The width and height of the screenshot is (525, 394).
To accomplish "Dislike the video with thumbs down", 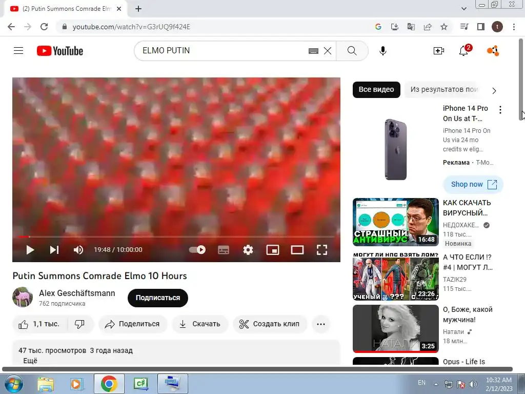I will [80, 324].
